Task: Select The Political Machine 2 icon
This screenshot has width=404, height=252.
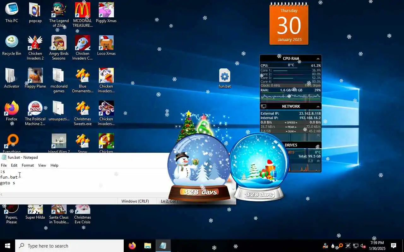Action: pyautogui.click(x=35, y=113)
